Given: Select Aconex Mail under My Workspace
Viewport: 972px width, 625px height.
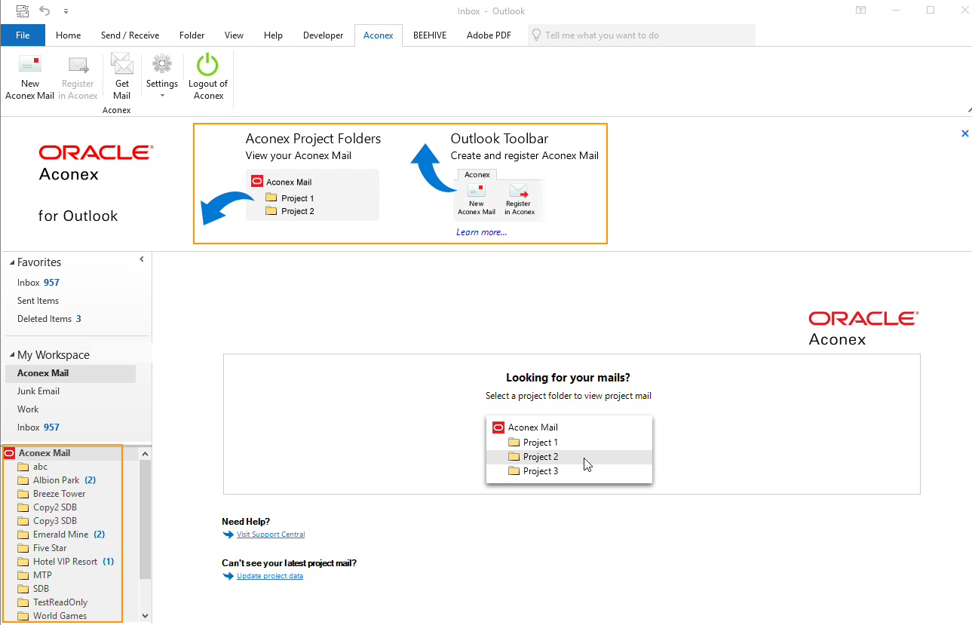Looking at the screenshot, I should pos(70,373).
